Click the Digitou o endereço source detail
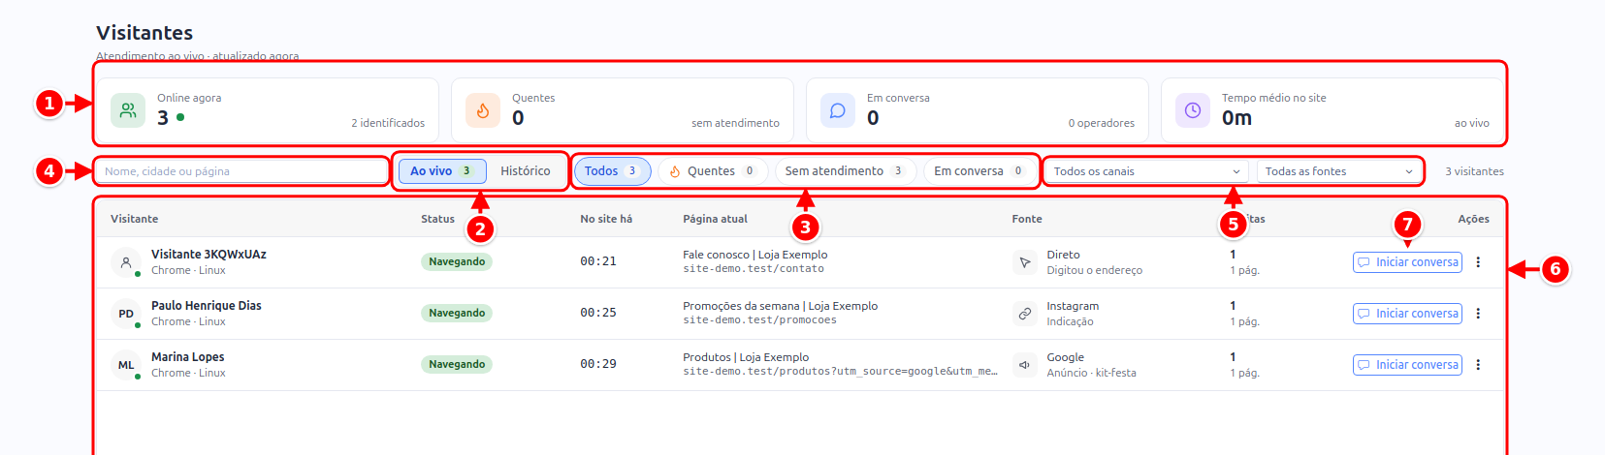 point(1094,271)
